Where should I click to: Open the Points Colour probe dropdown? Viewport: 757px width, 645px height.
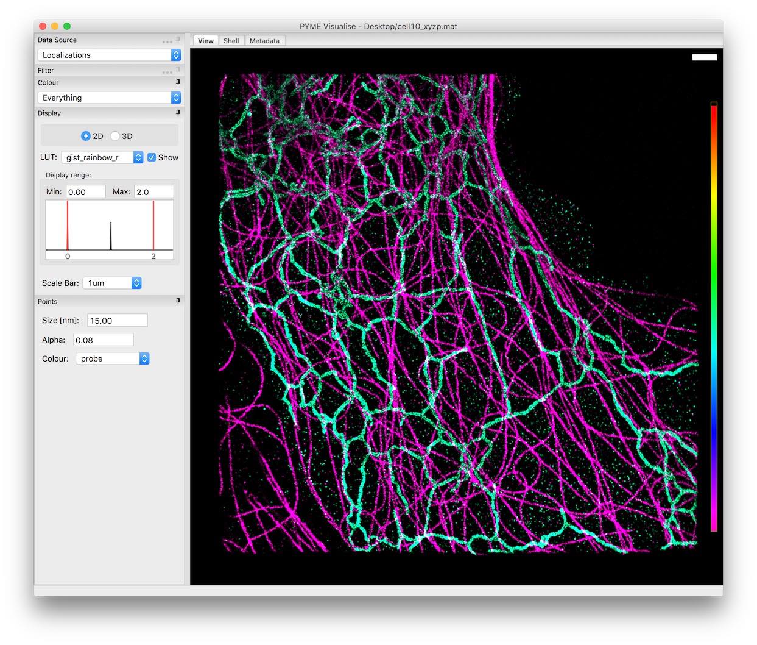click(113, 358)
